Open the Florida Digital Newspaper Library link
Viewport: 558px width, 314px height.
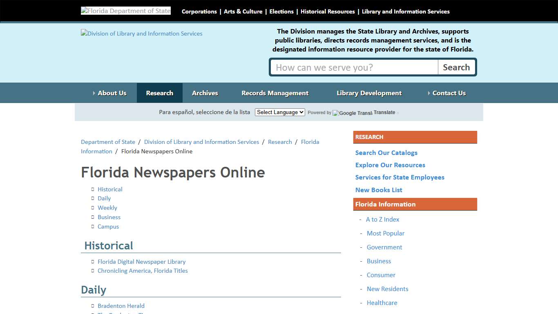click(x=141, y=261)
